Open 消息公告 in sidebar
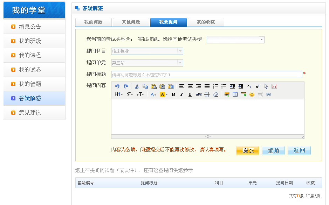This screenshot has height=205, width=329. [x=34, y=27]
